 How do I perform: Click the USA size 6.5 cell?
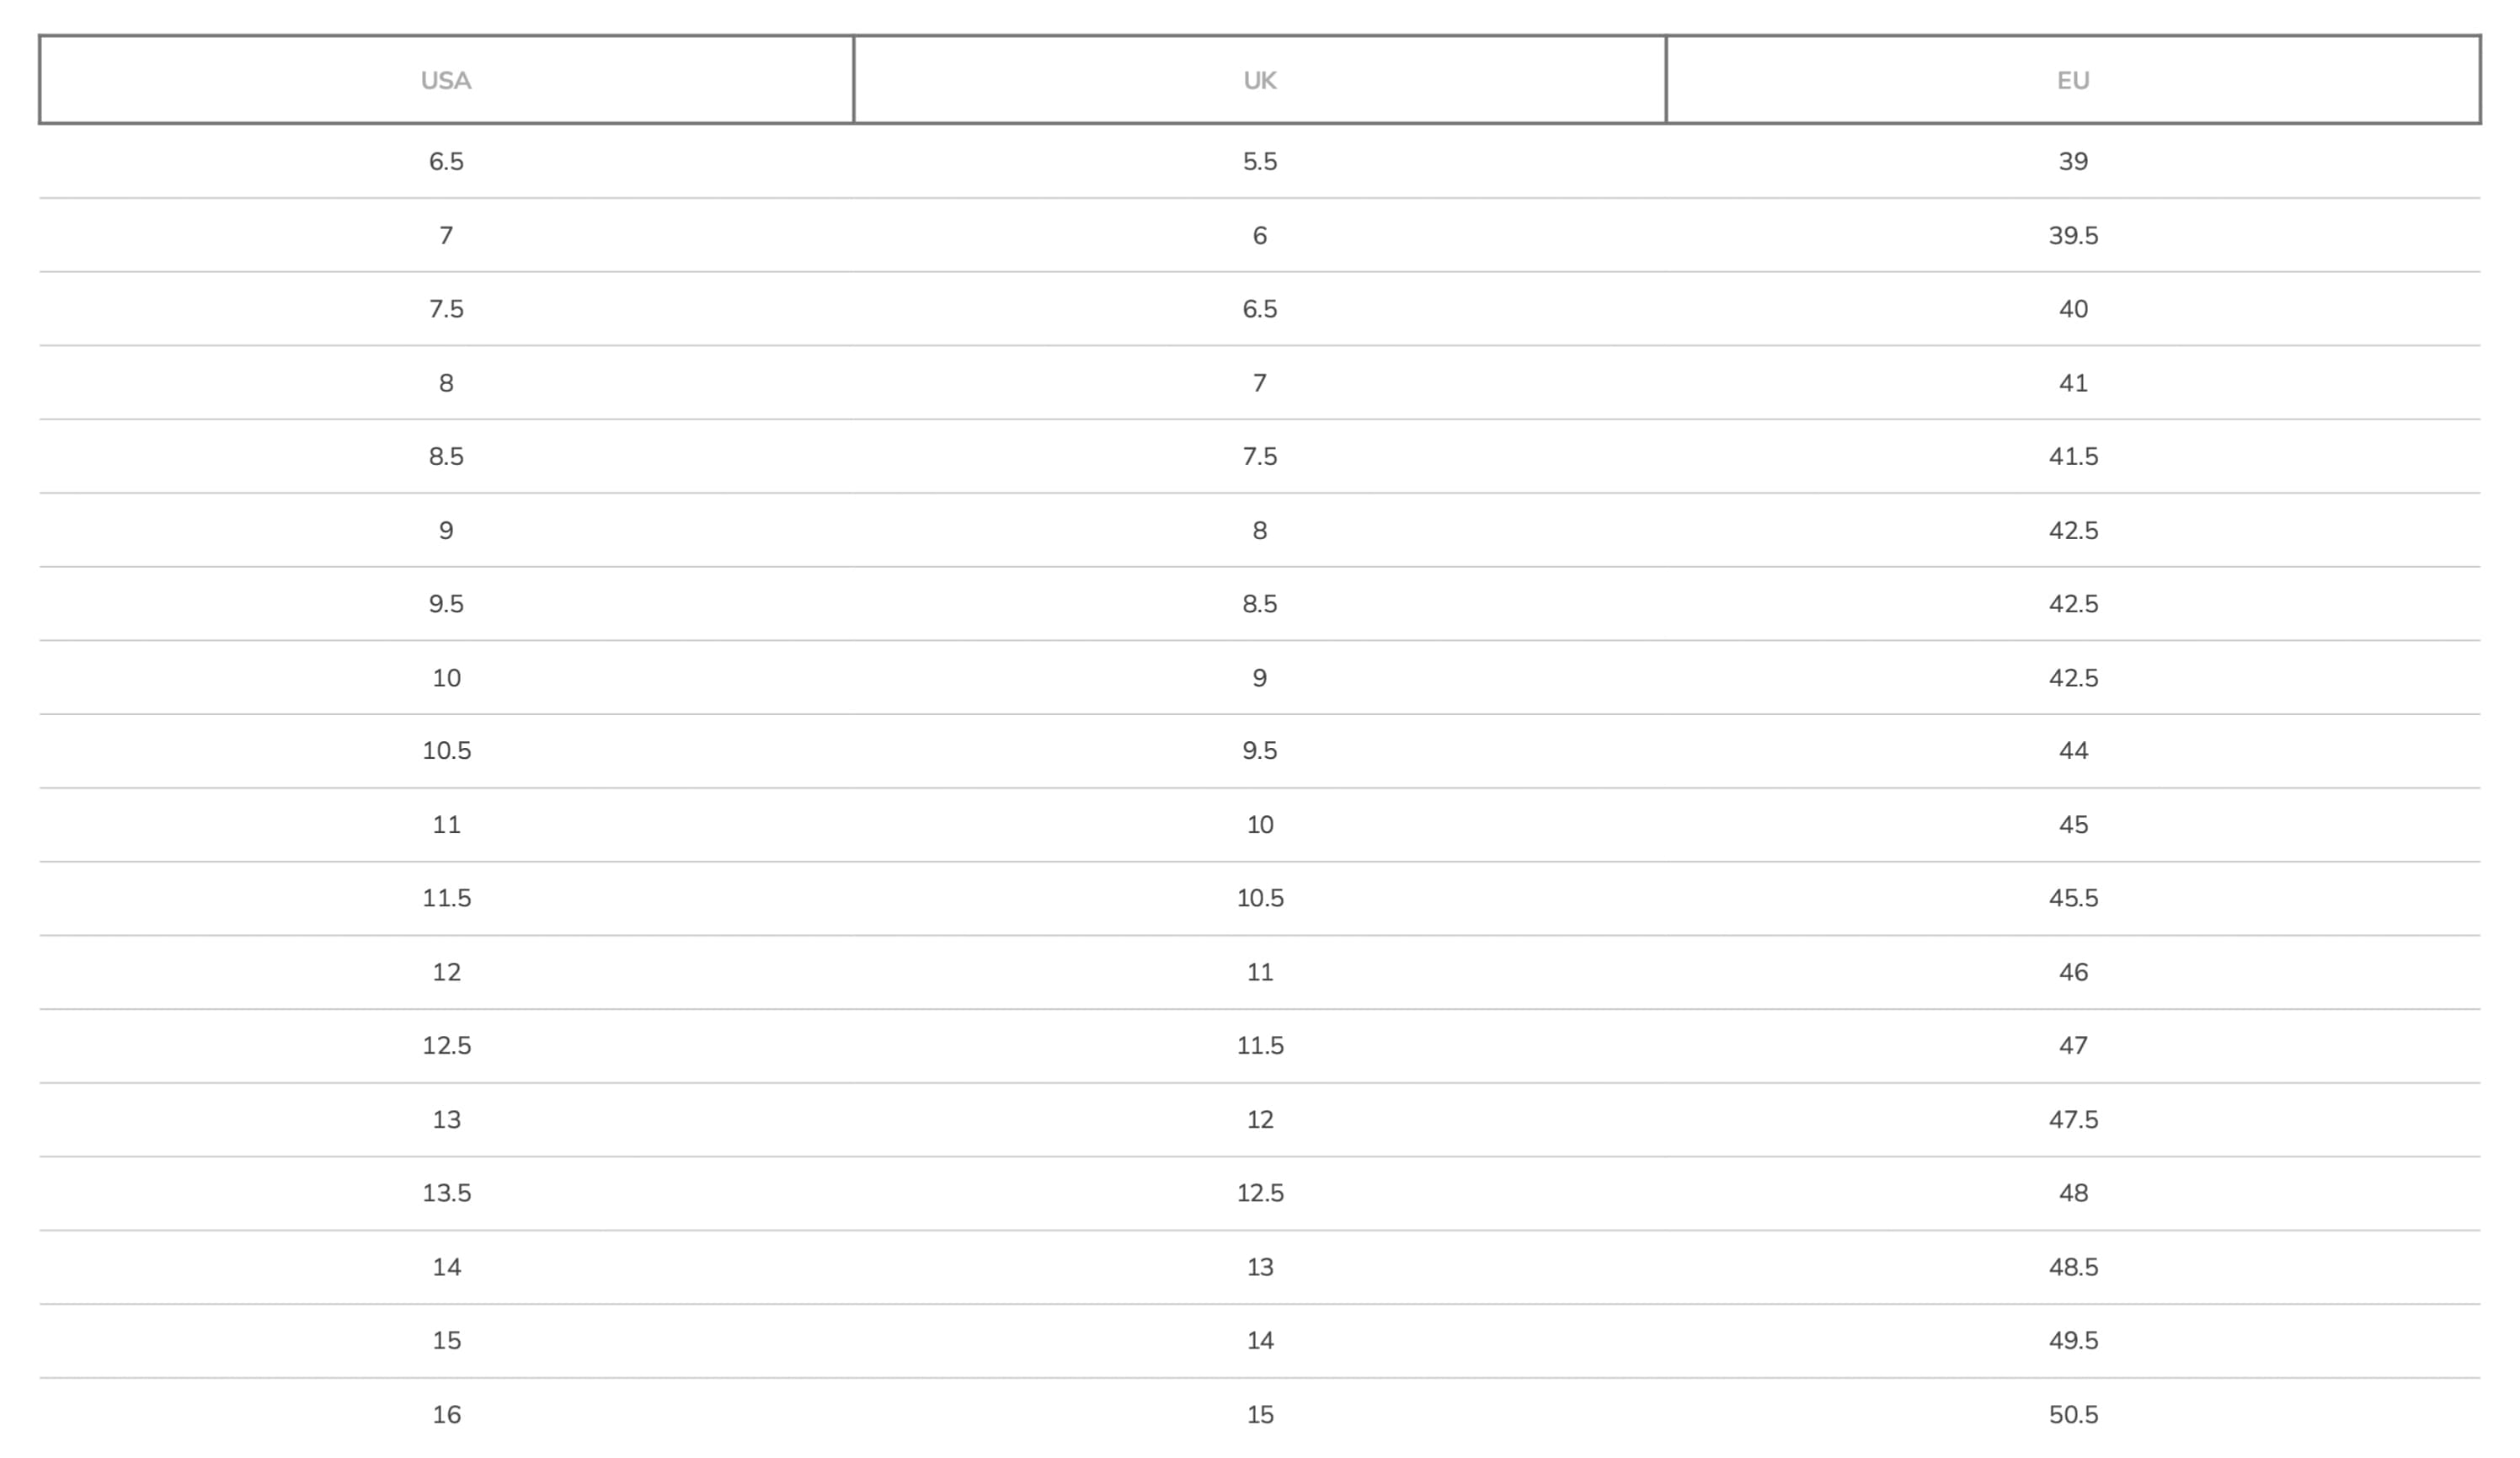(446, 161)
